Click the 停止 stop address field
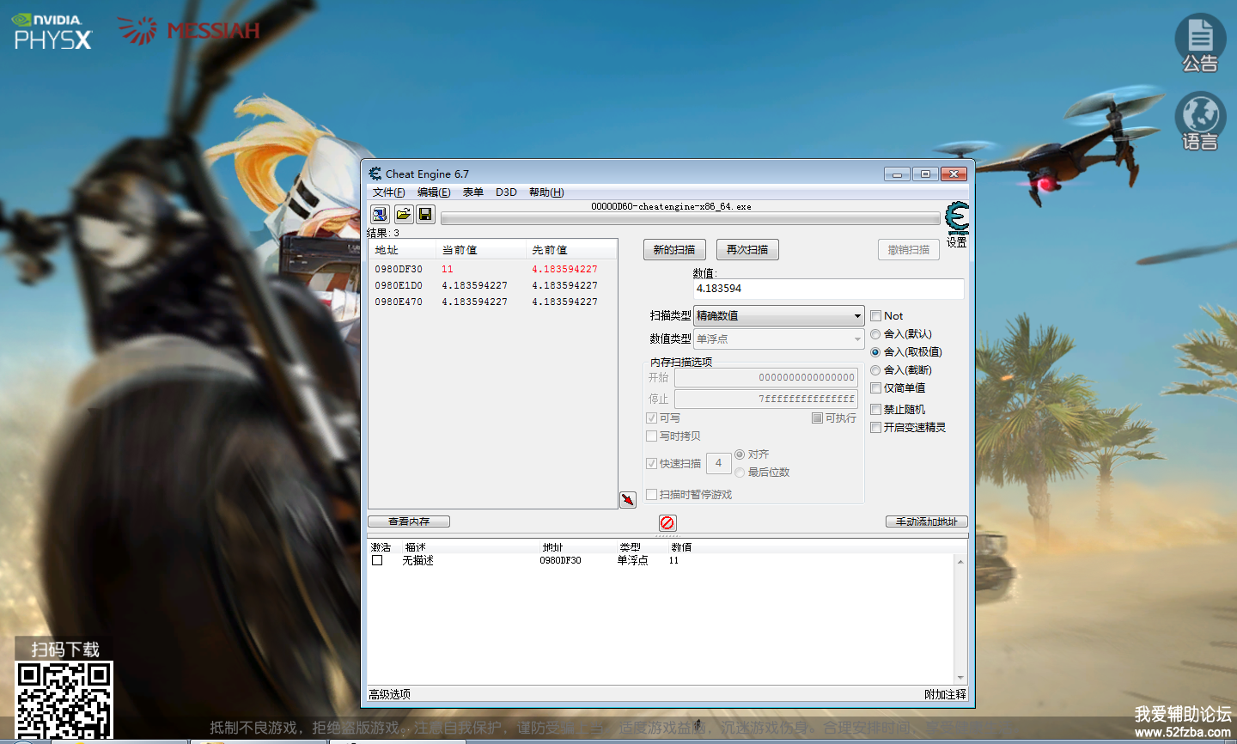The height and width of the screenshot is (744, 1237). tap(766, 399)
